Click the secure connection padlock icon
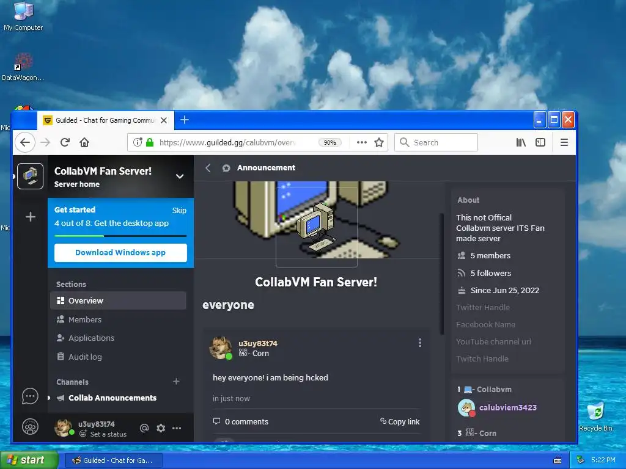The image size is (626, 469). pyautogui.click(x=150, y=142)
